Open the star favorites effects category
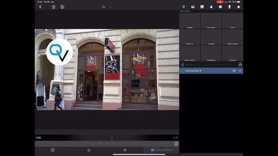 (x=238, y=7)
